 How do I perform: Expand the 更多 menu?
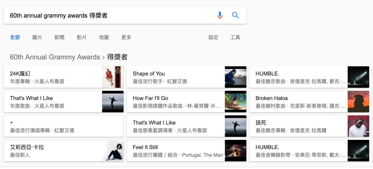126,37
